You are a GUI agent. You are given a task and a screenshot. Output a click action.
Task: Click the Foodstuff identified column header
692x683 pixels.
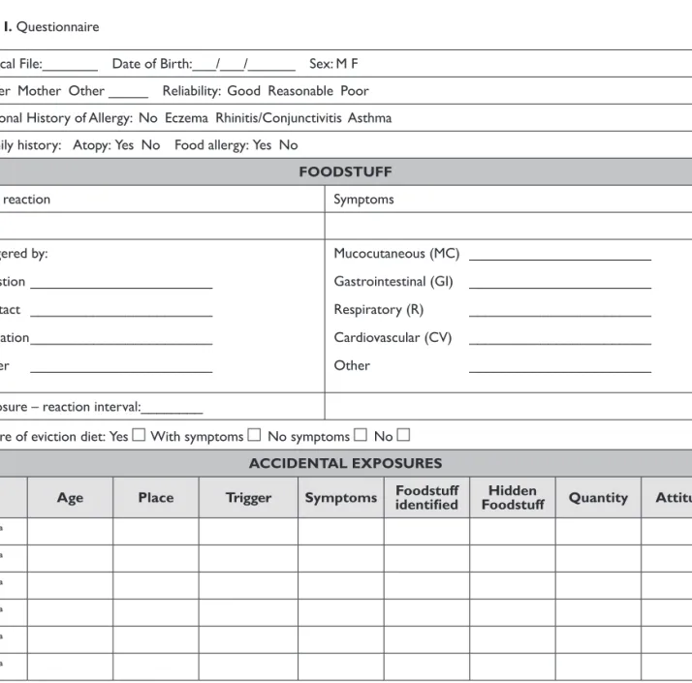coord(426,498)
